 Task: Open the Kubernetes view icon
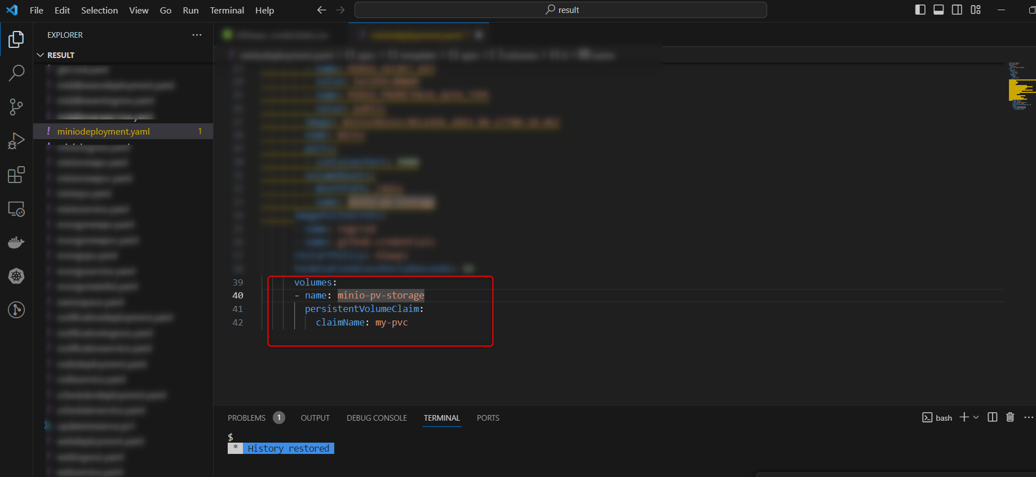[x=16, y=276]
